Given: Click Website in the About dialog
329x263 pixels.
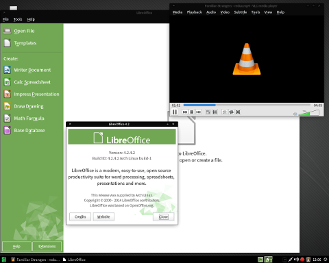Looking at the screenshot, I should pyautogui.click(x=103, y=216).
